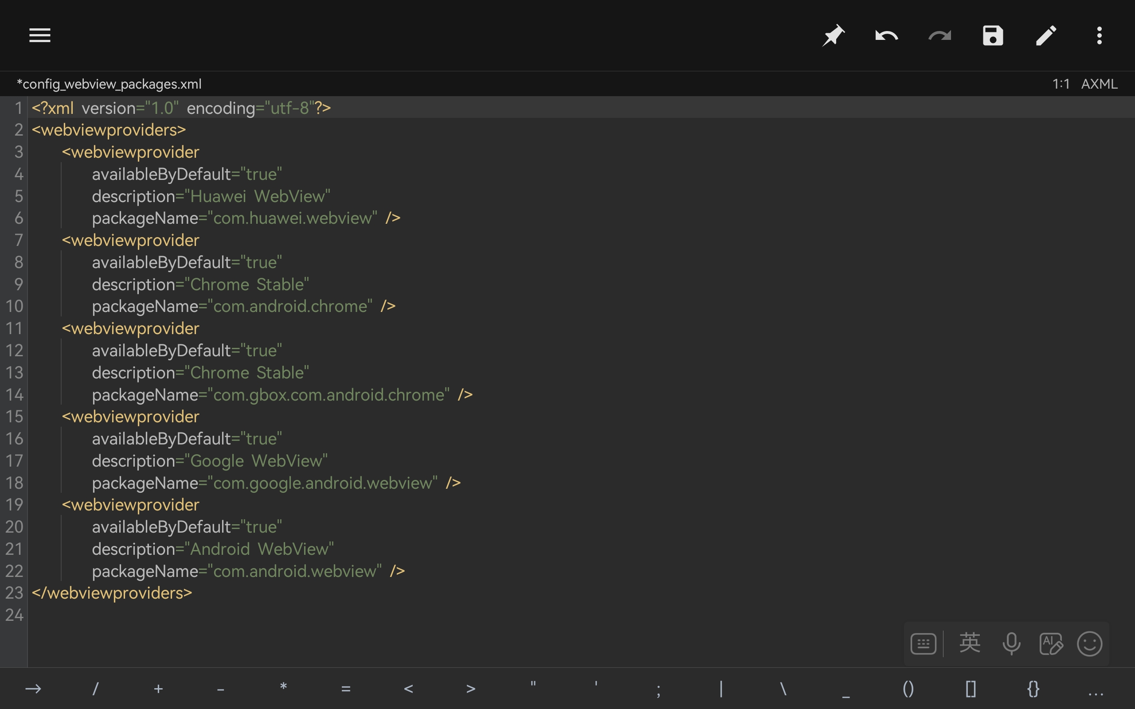This screenshot has height=709, width=1135.
Task: Click the pin icon in toolbar
Action: pos(834,35)
